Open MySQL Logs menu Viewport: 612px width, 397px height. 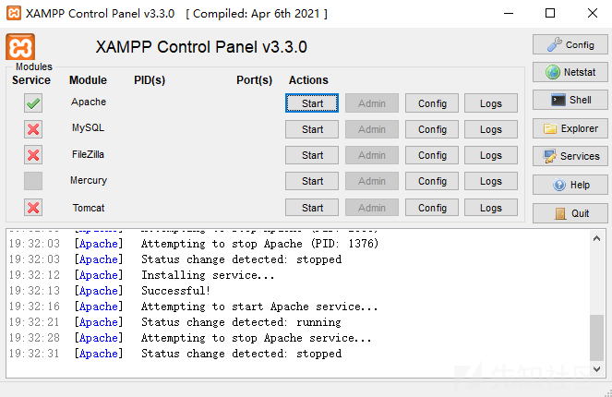coord(491,129)
